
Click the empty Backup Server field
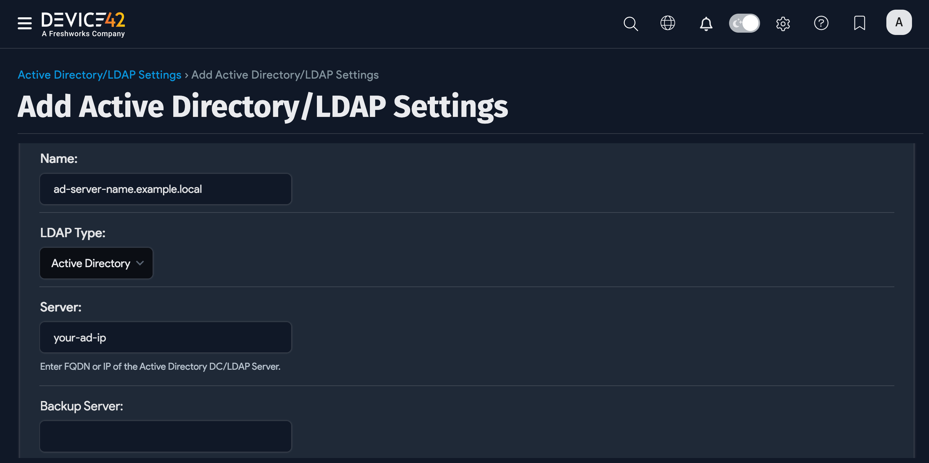point(165,436)
